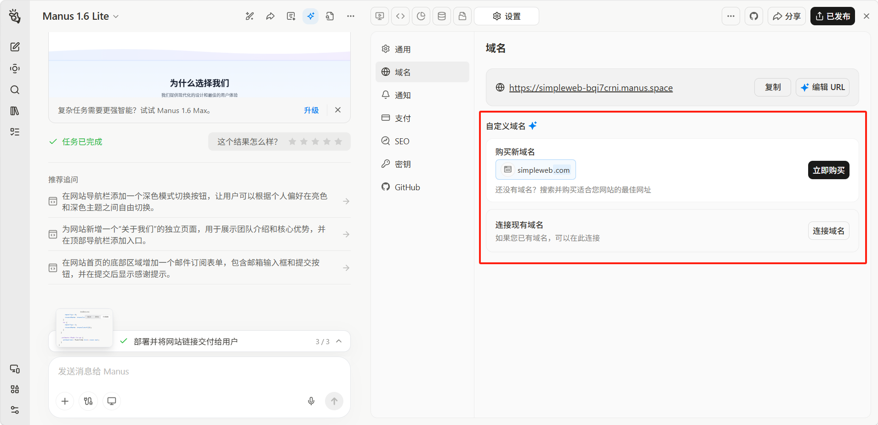Viewport: 878px width, 425px height.
Task: Collapse the 3 / 3 task progress chevron
Action: tap(339, 341)
